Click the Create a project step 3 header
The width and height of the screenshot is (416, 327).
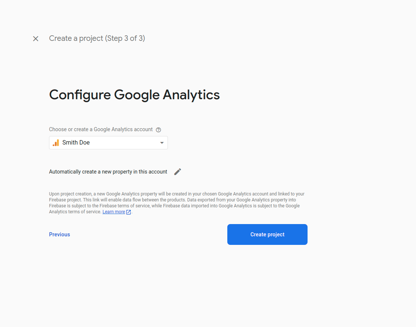coord(97,38)
